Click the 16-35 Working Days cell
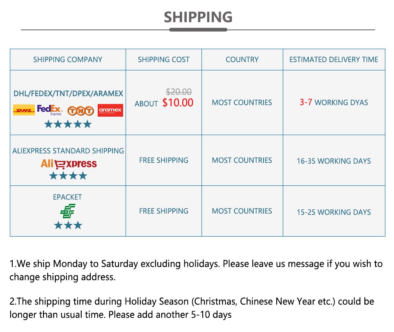The image size is (394, 332). click(334, 161)
